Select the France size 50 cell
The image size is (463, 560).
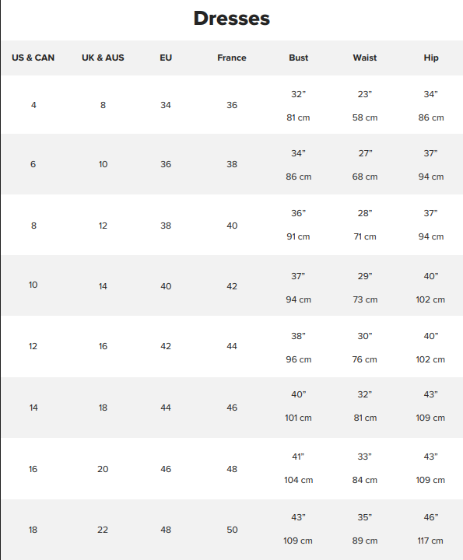[232, 530]
